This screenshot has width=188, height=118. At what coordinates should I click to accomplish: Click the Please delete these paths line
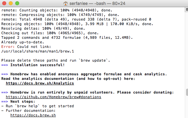point(56,60)
